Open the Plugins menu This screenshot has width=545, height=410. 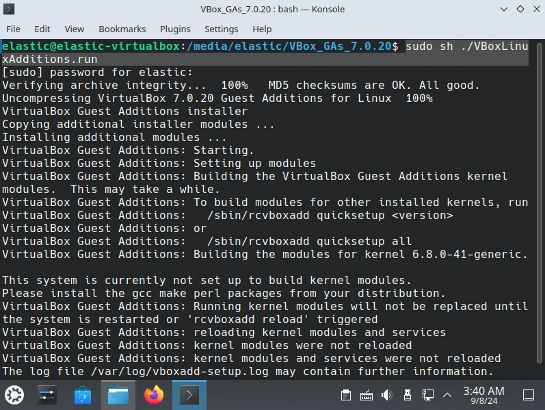pos(175,29)
